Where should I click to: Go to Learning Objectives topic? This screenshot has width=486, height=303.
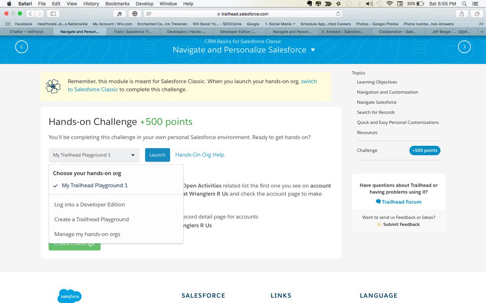(x=377, y=82)
